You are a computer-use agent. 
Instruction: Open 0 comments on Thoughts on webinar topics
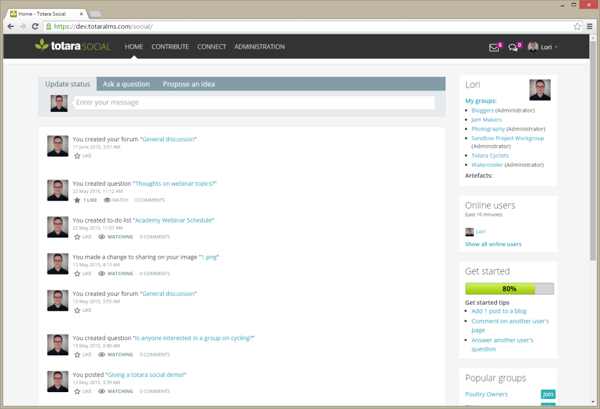point(149,200)
